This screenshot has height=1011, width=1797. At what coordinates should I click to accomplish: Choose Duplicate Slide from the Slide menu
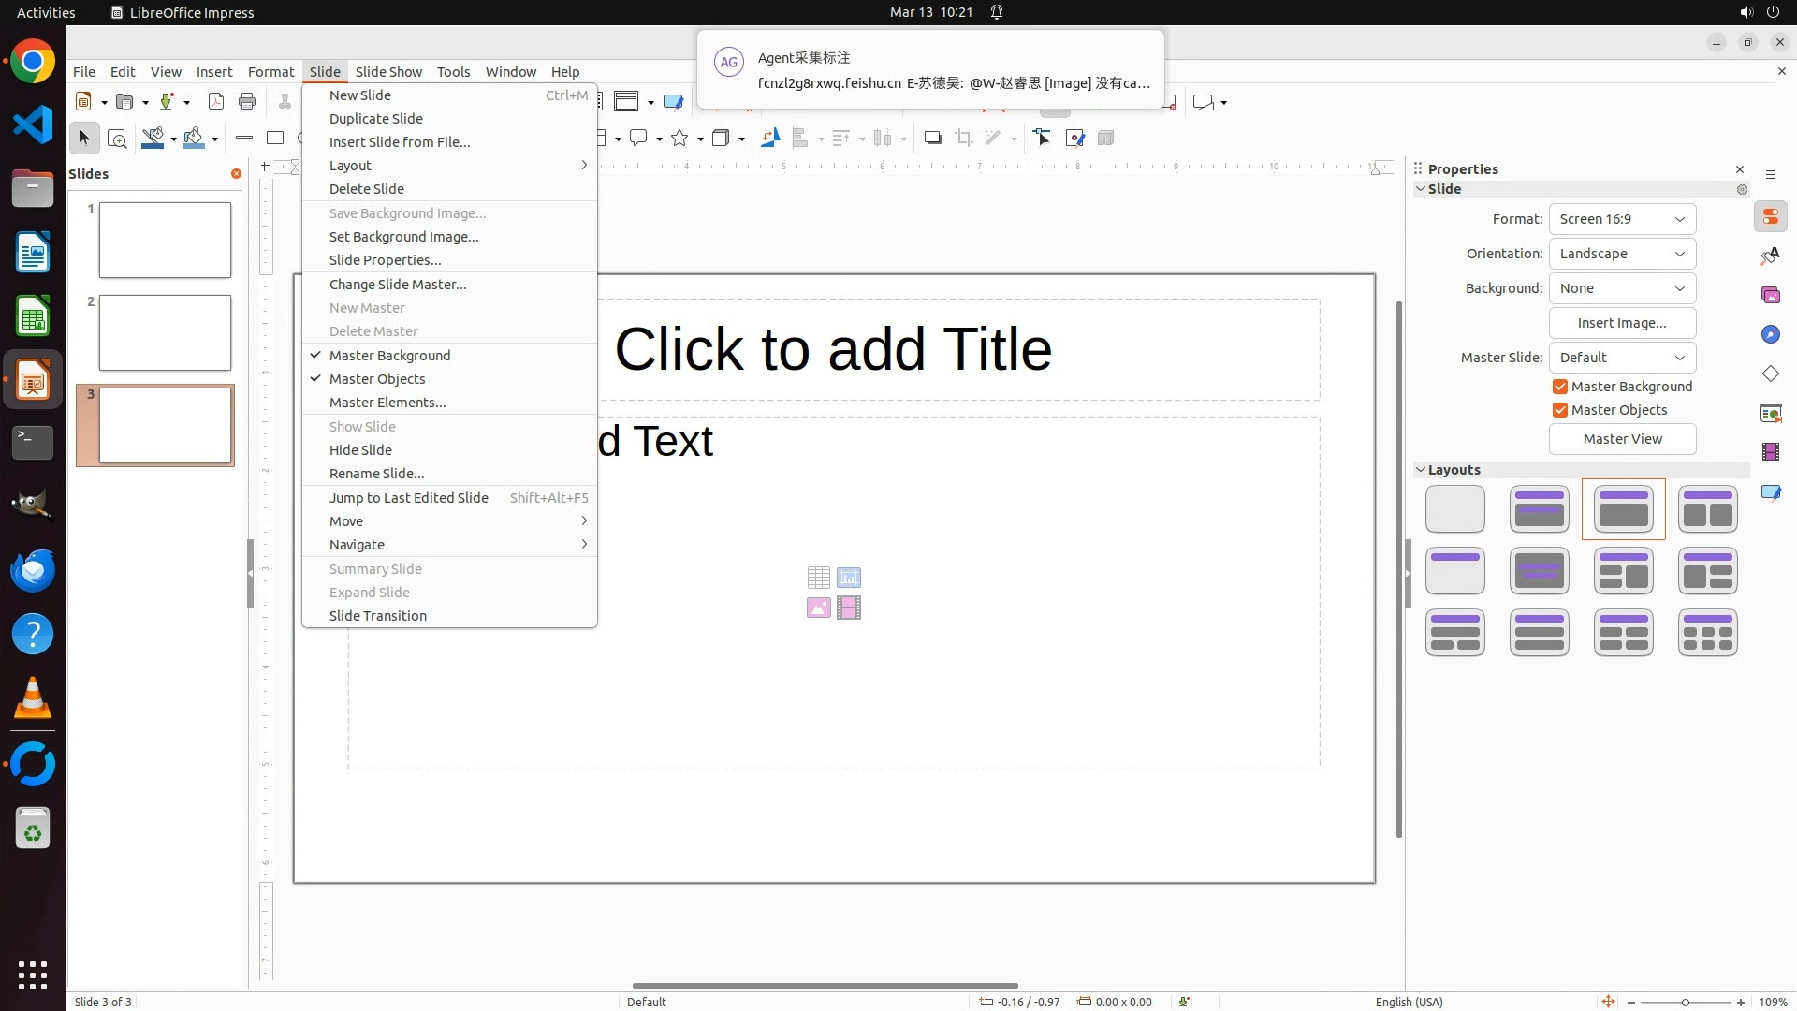click(376, 119)
